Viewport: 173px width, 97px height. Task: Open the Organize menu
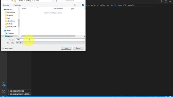[x=6, y=5]
